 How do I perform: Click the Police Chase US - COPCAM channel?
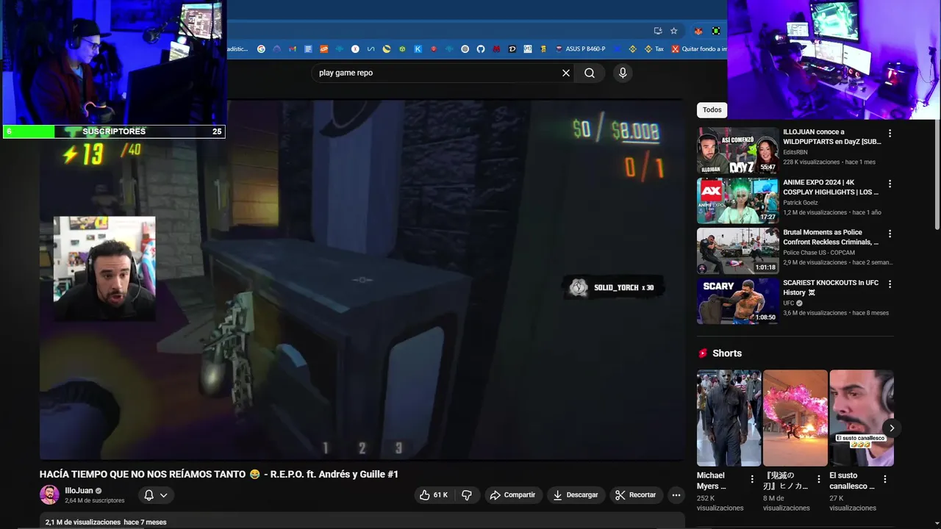click(x=820, y=253)
